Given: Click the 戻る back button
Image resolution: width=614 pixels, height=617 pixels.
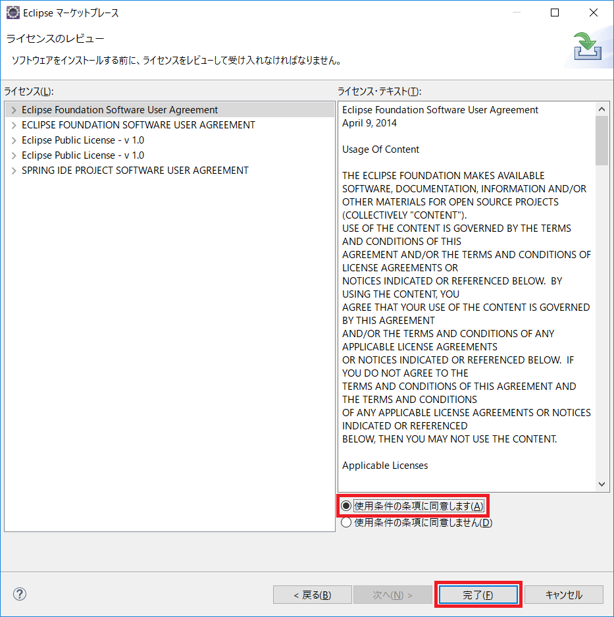Looking at the screenshot, I should point(312,594).
